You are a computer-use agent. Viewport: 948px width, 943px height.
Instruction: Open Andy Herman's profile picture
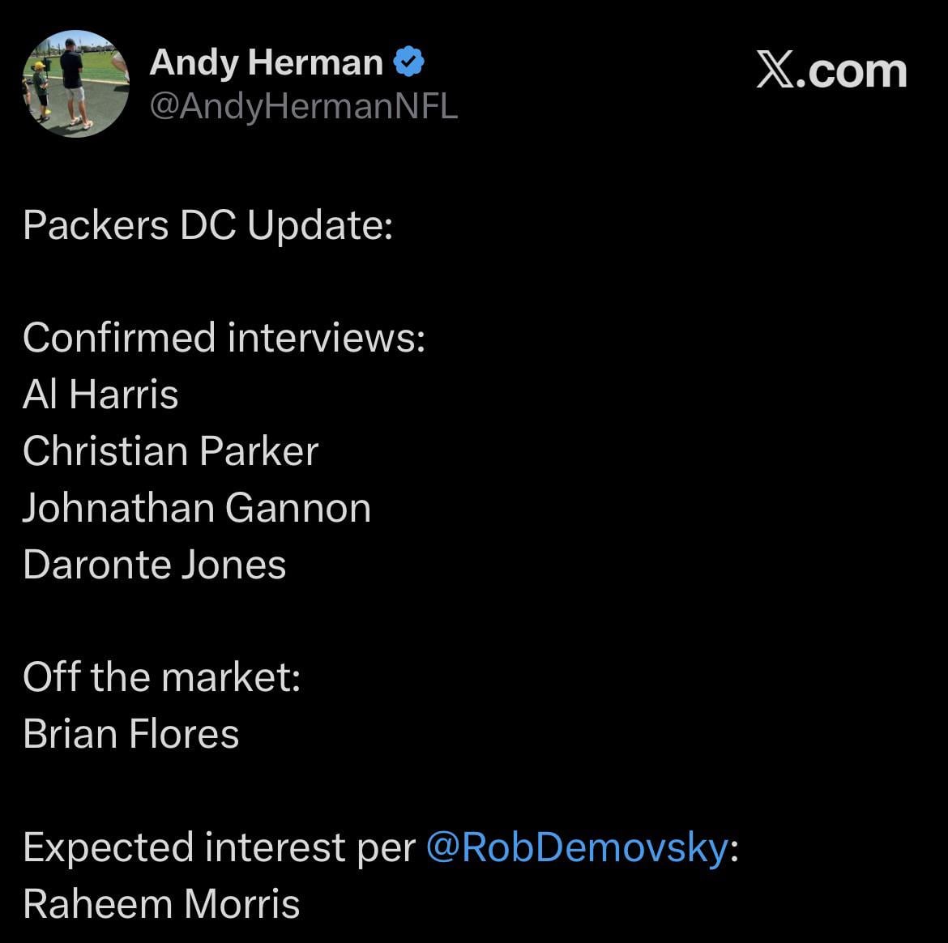77,84
